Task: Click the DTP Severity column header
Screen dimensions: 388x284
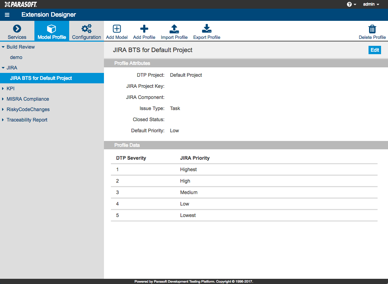Action: pos(131,158)
